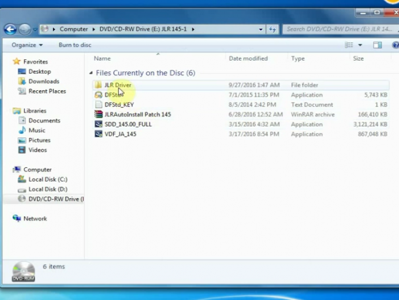Open Desktop in Favorites
Image resolution: width=399 pixels, height=300 pixels.
pyautogui.click(x=39, y=71)
